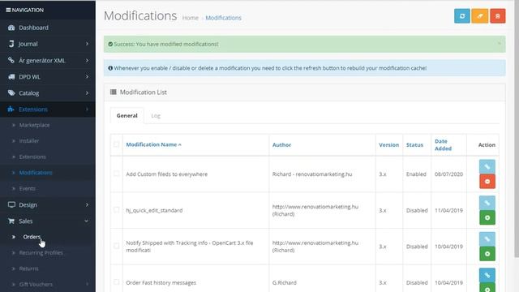
Task: Dismiss the green success alert
Action: [500, 43]
